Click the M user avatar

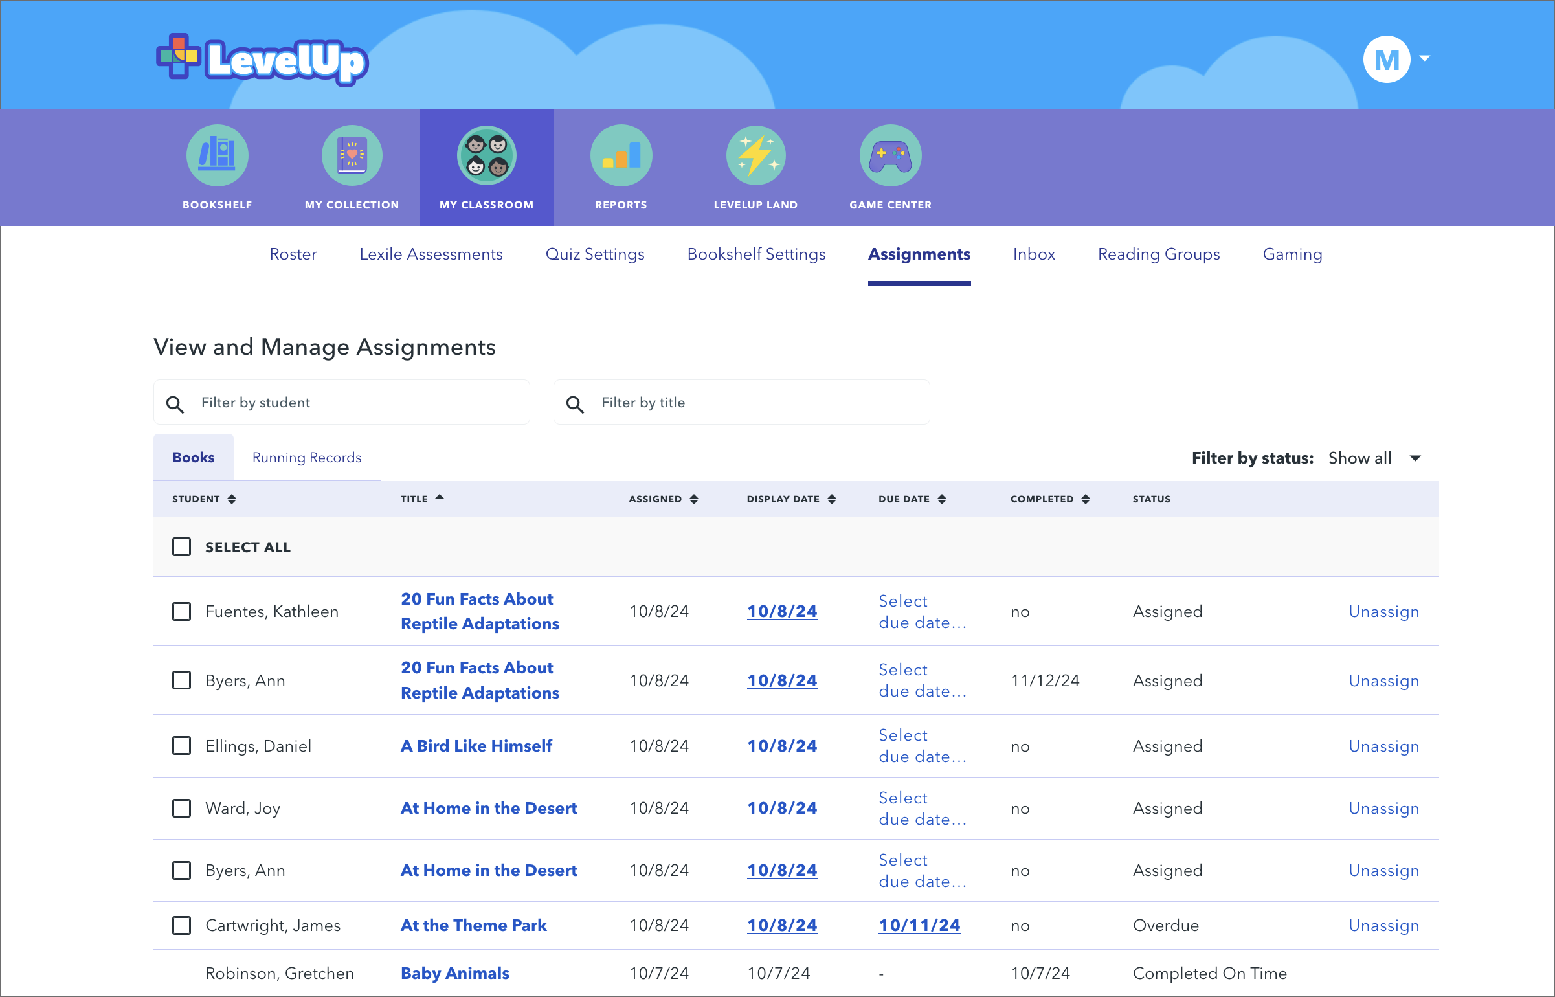[x=1385, y=59]
